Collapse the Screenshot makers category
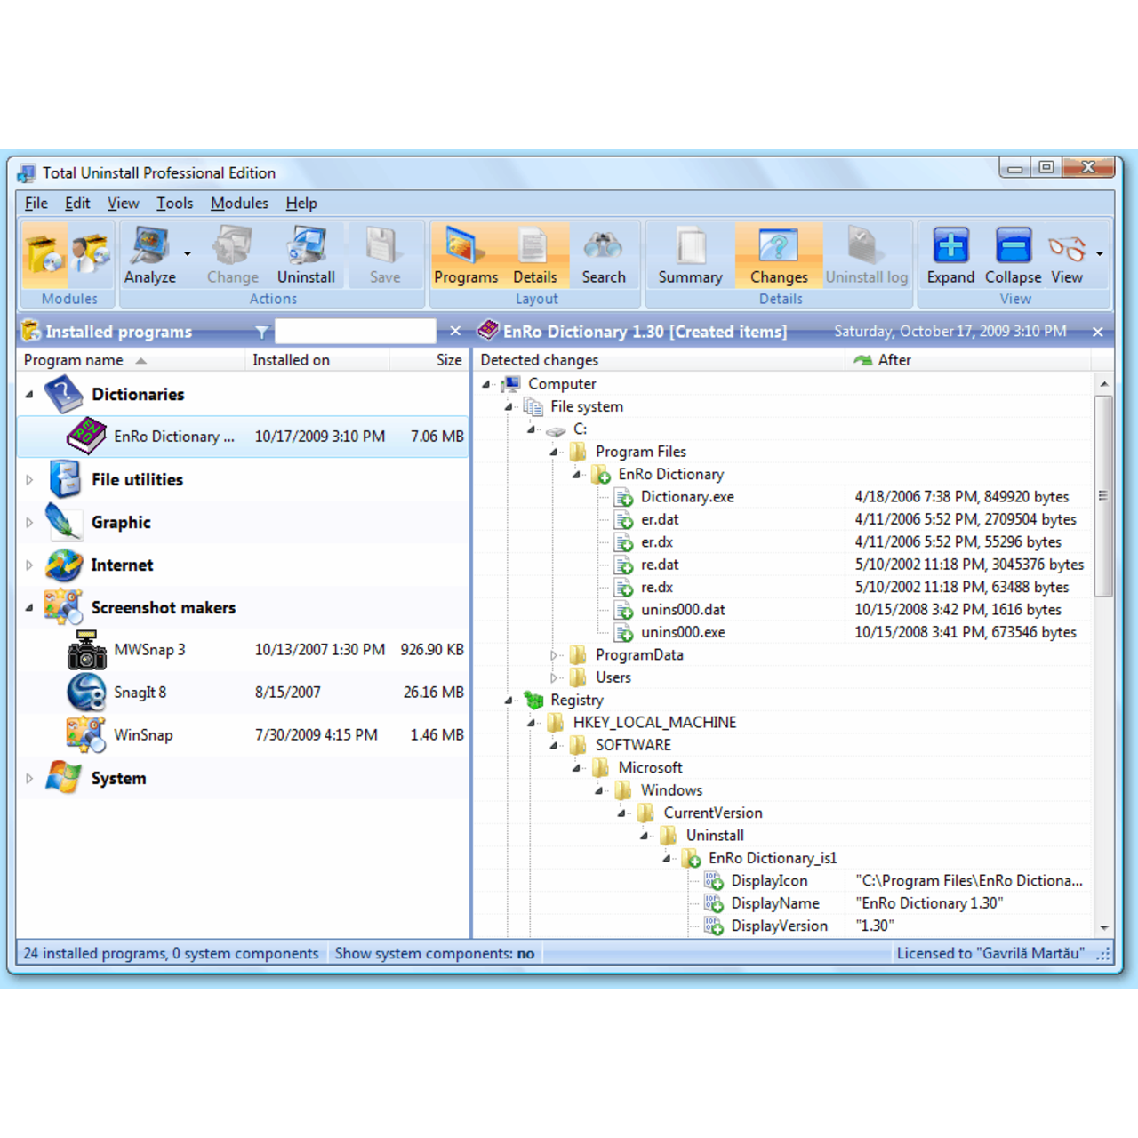This screenshot has width=1138, height=1138. pos(28,607)
